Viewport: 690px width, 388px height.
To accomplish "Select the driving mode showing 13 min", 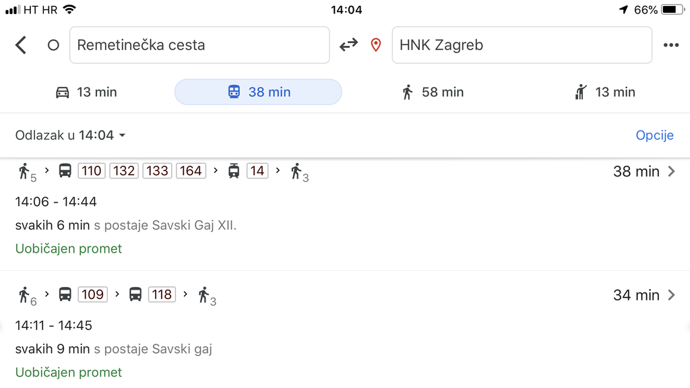I will pos(86,92).
